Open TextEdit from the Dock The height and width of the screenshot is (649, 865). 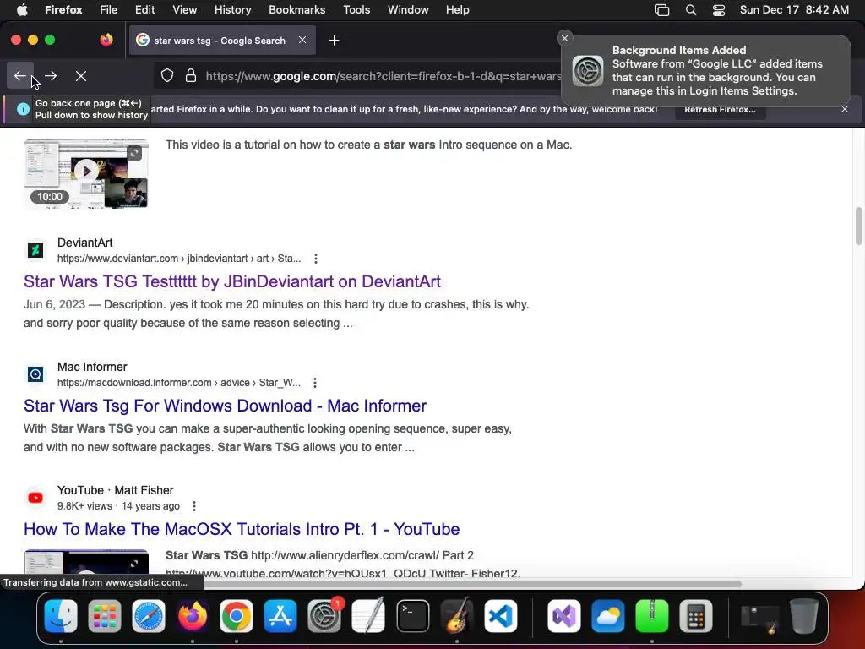tap(368, 616)
